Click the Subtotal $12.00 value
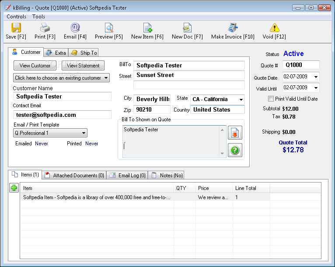335x267 pixels. tap(290, 109)
